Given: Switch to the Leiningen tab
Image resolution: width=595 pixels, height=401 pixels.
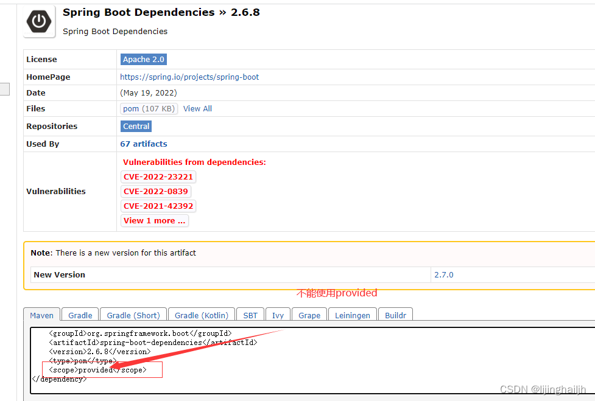Looking at the screenshot, I should pos(352,315).
